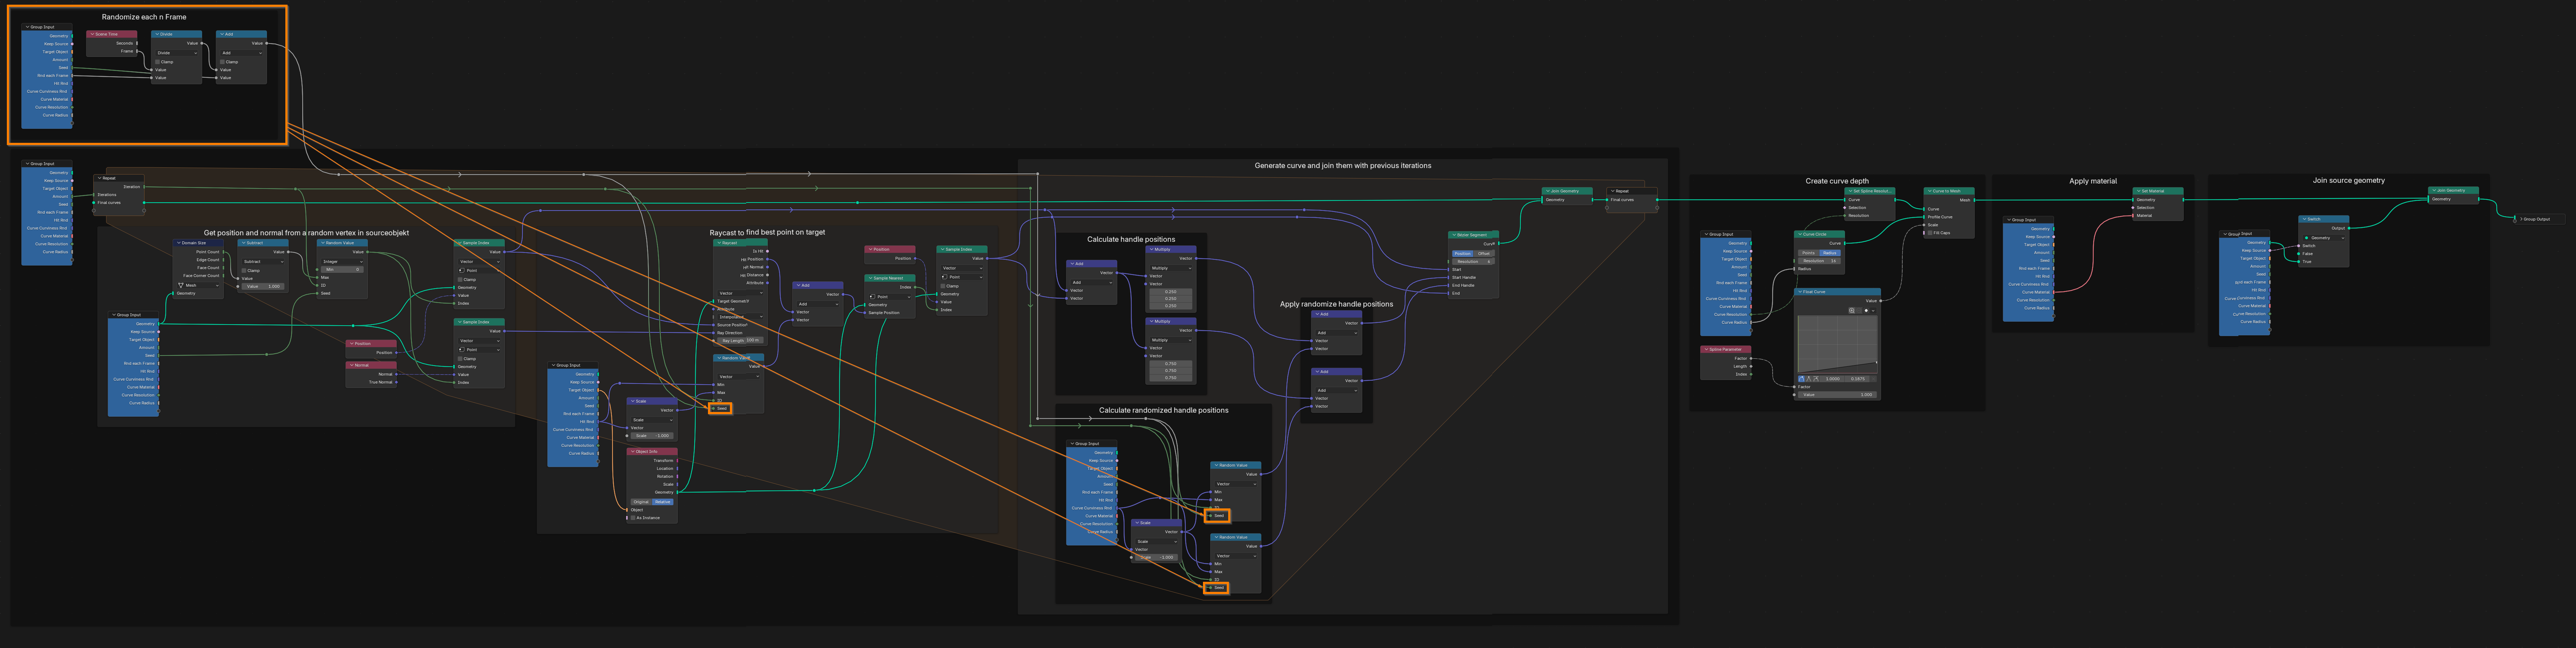Collapse the Scene Time node
This screenshot has width=2576, height=648.
click(93, 34)
